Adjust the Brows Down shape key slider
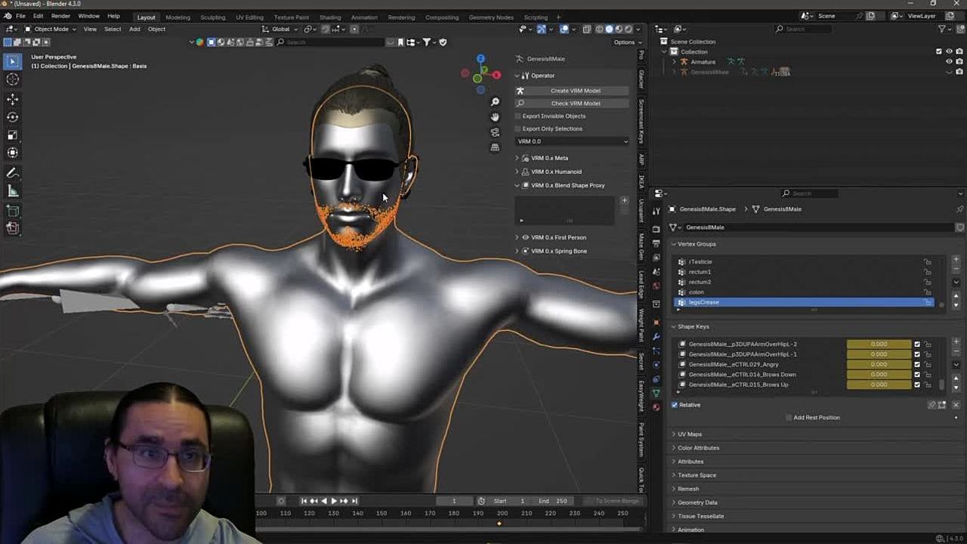 click(x=879, y=375)
